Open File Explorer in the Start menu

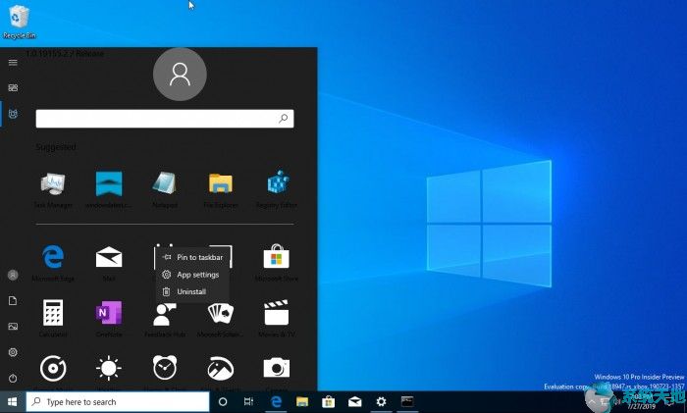pos(221,183)
